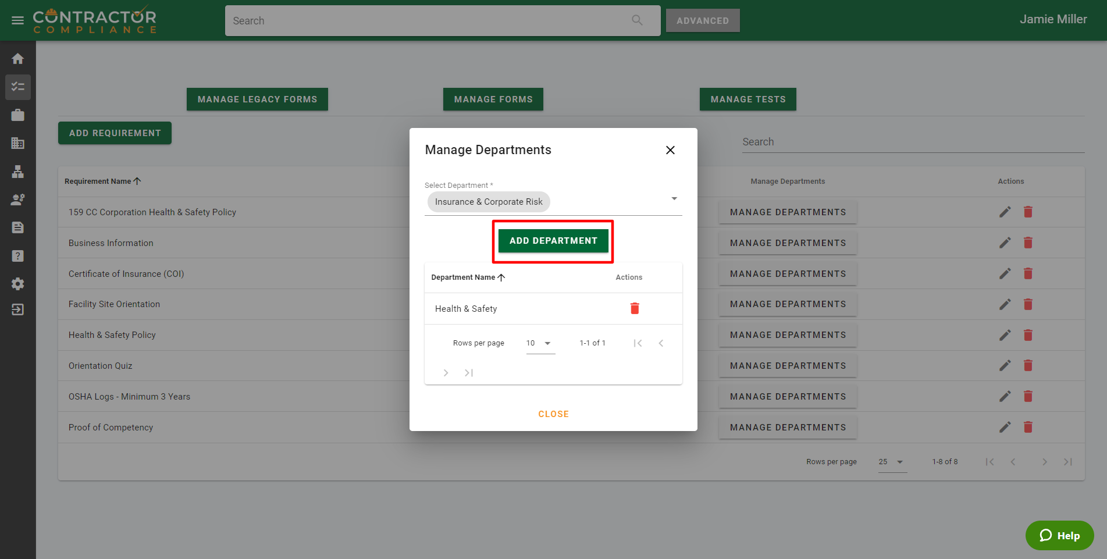Go to the Home sidebar icon

[17, 59]
